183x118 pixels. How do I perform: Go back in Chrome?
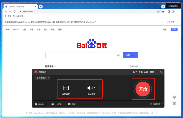tap(6, 11)
